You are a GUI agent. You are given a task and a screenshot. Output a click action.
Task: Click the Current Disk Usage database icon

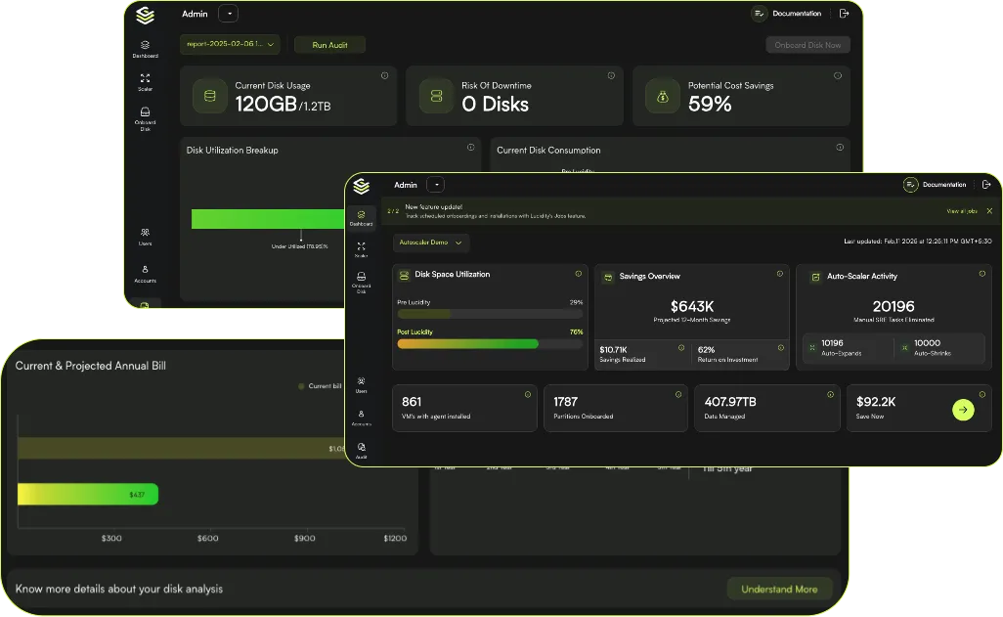coord(210,96)
